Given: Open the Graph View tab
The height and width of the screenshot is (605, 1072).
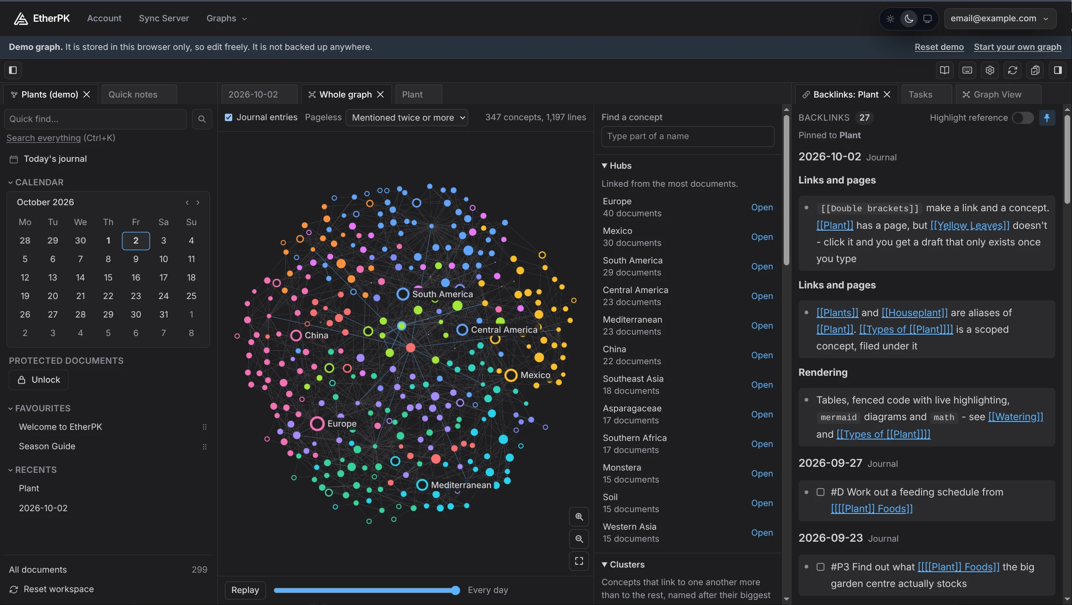Looking at the screenshot, I should click(x=998, y=95).
